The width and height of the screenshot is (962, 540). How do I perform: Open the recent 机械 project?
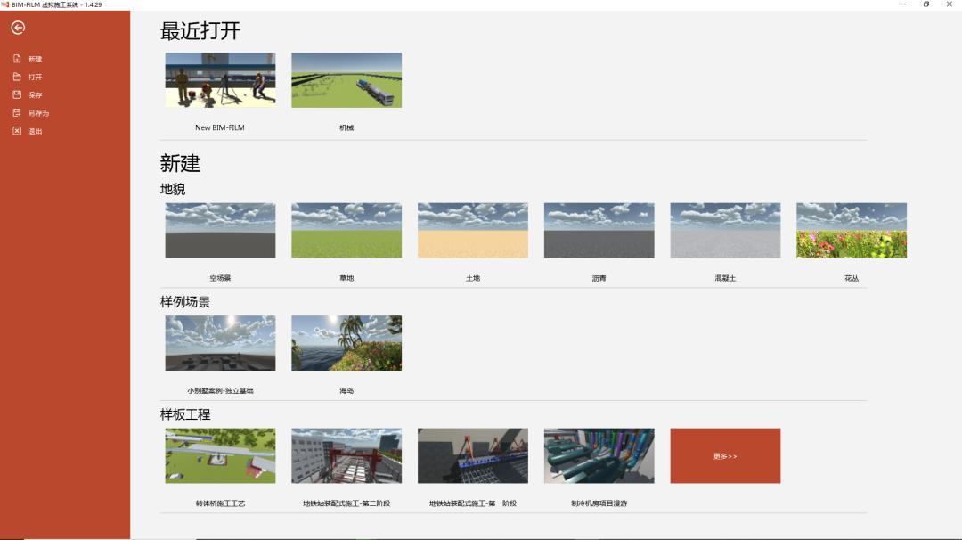[x=346, y=79]
